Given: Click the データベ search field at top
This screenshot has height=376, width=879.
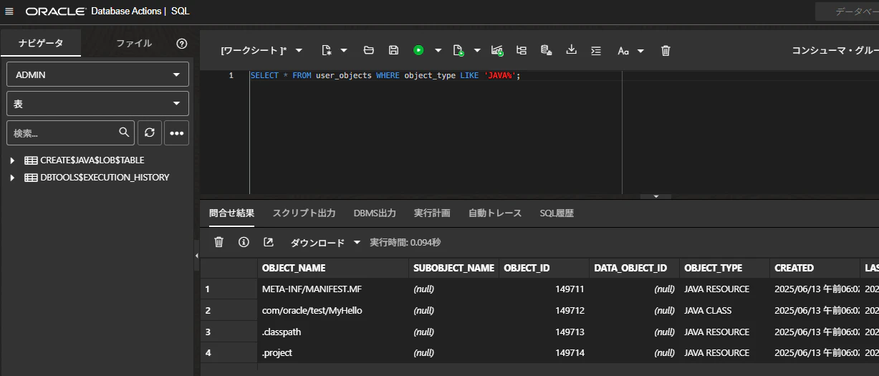Looking at the screenshot, I should tap(847, 11).
